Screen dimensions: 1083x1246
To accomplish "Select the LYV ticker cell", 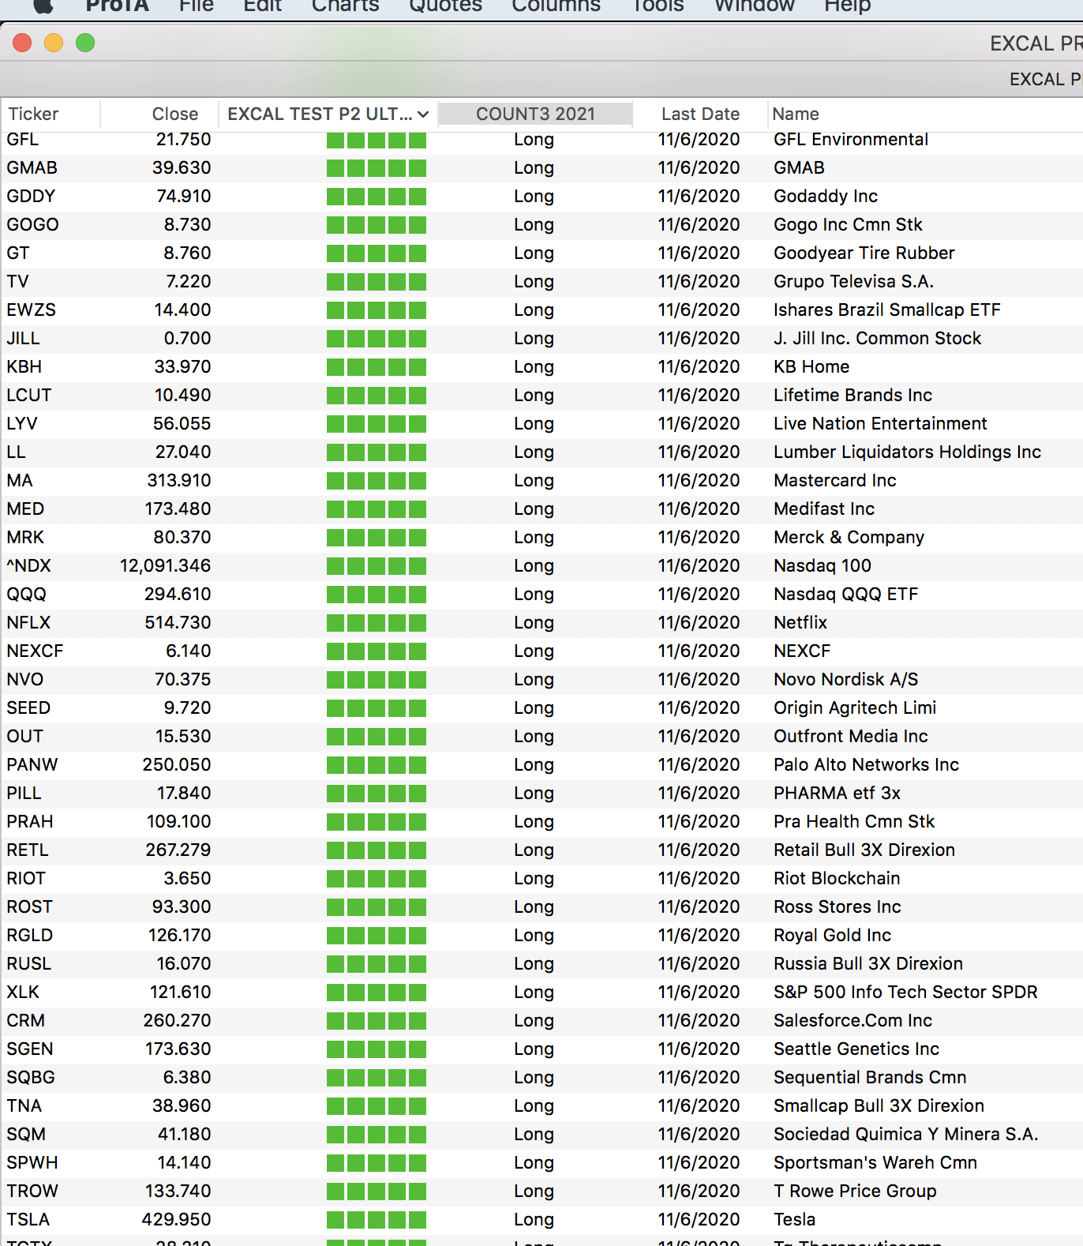I will [x=22, y=424].
